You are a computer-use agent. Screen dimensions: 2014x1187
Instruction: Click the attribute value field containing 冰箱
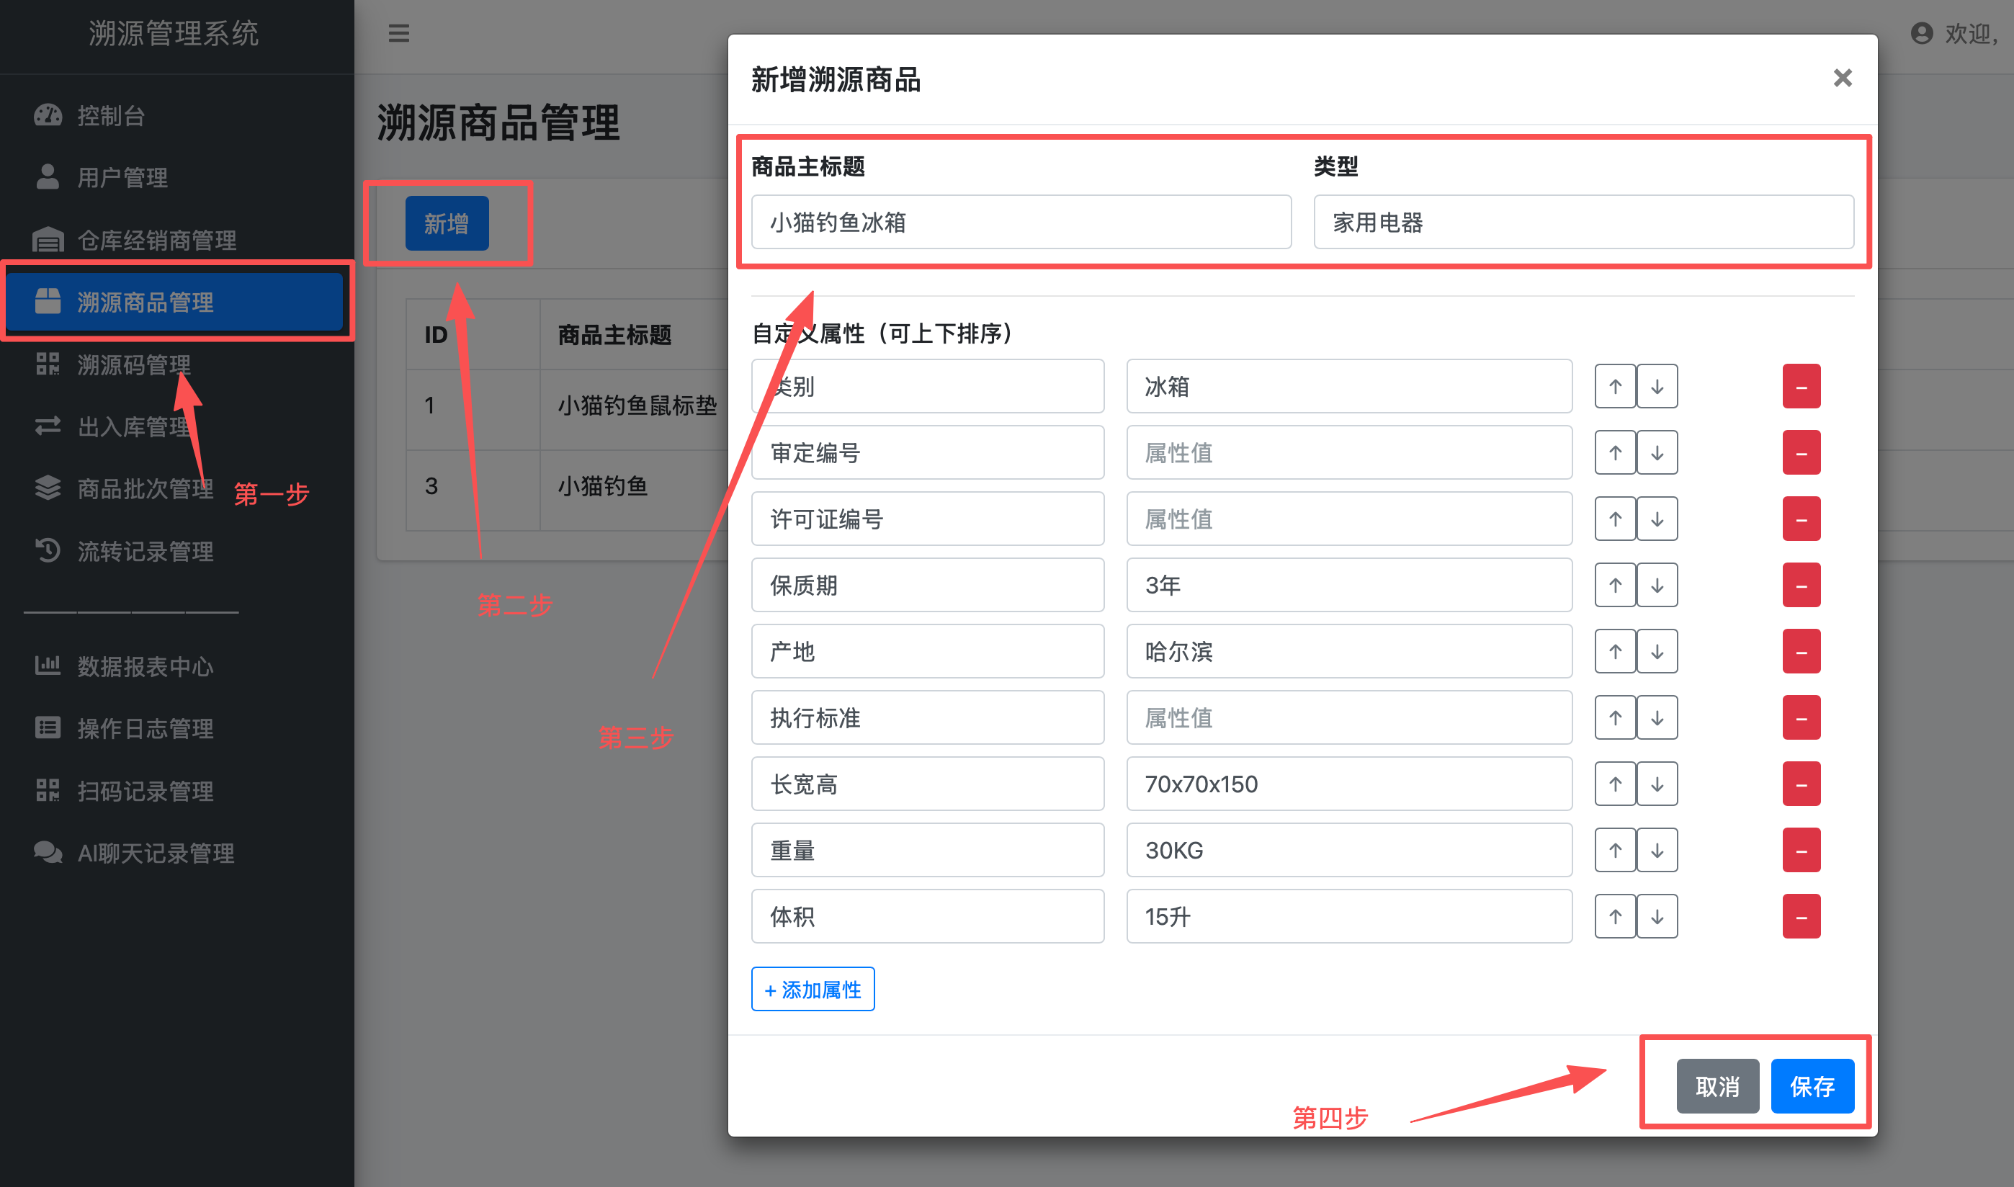coord(1348,386)
